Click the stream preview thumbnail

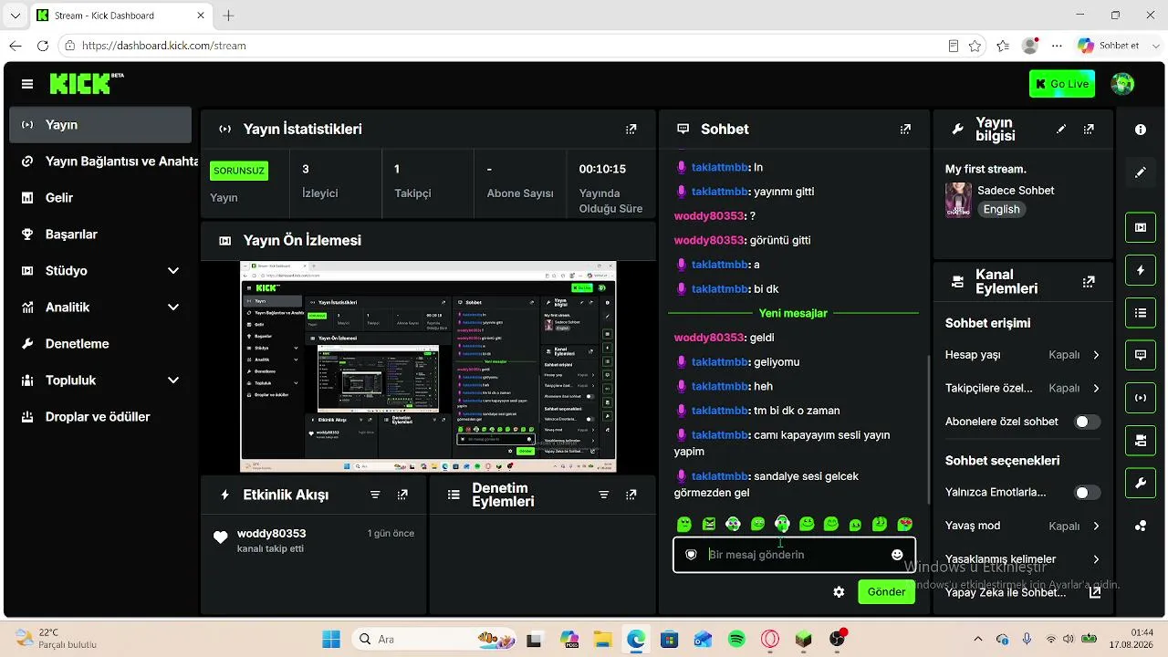428,367
